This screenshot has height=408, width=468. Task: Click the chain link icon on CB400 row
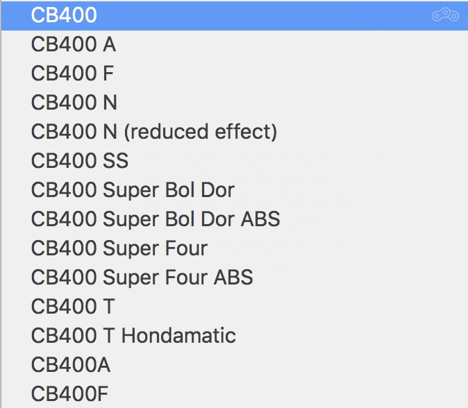[x=445, y=15]
